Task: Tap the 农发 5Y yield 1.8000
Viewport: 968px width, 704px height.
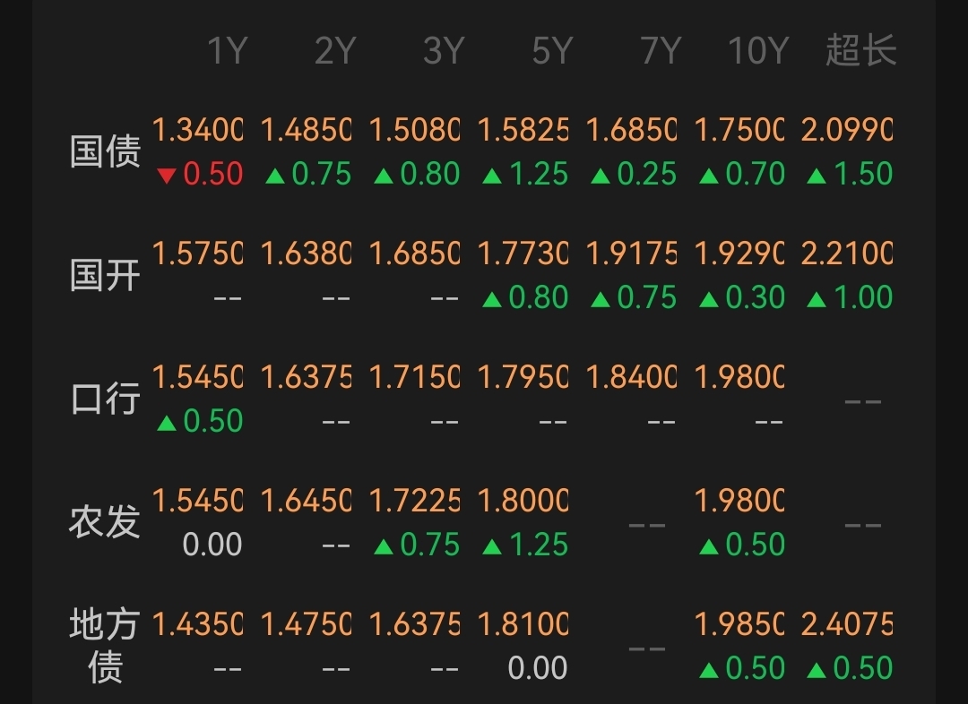Action: tap(523, 501)
